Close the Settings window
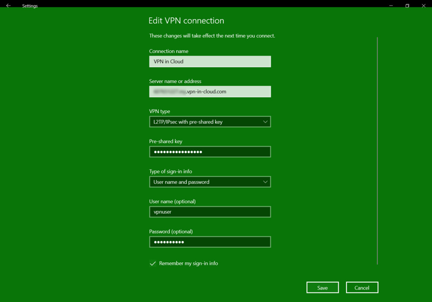Screen dimensions: 432x302 pos(423,6)
